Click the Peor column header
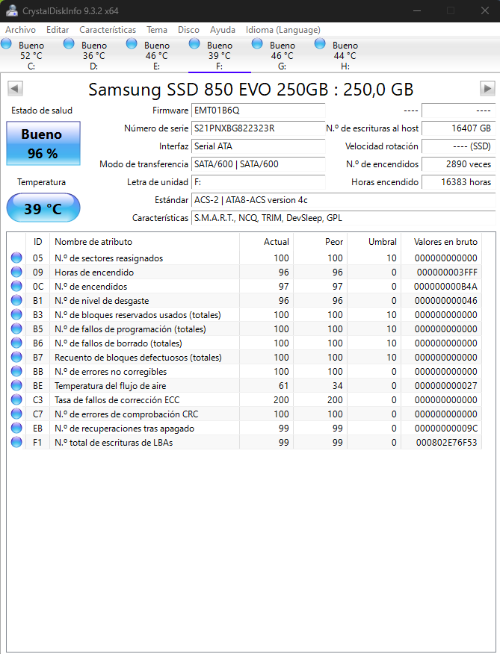The image size is (500, 654). pos(320,242)
